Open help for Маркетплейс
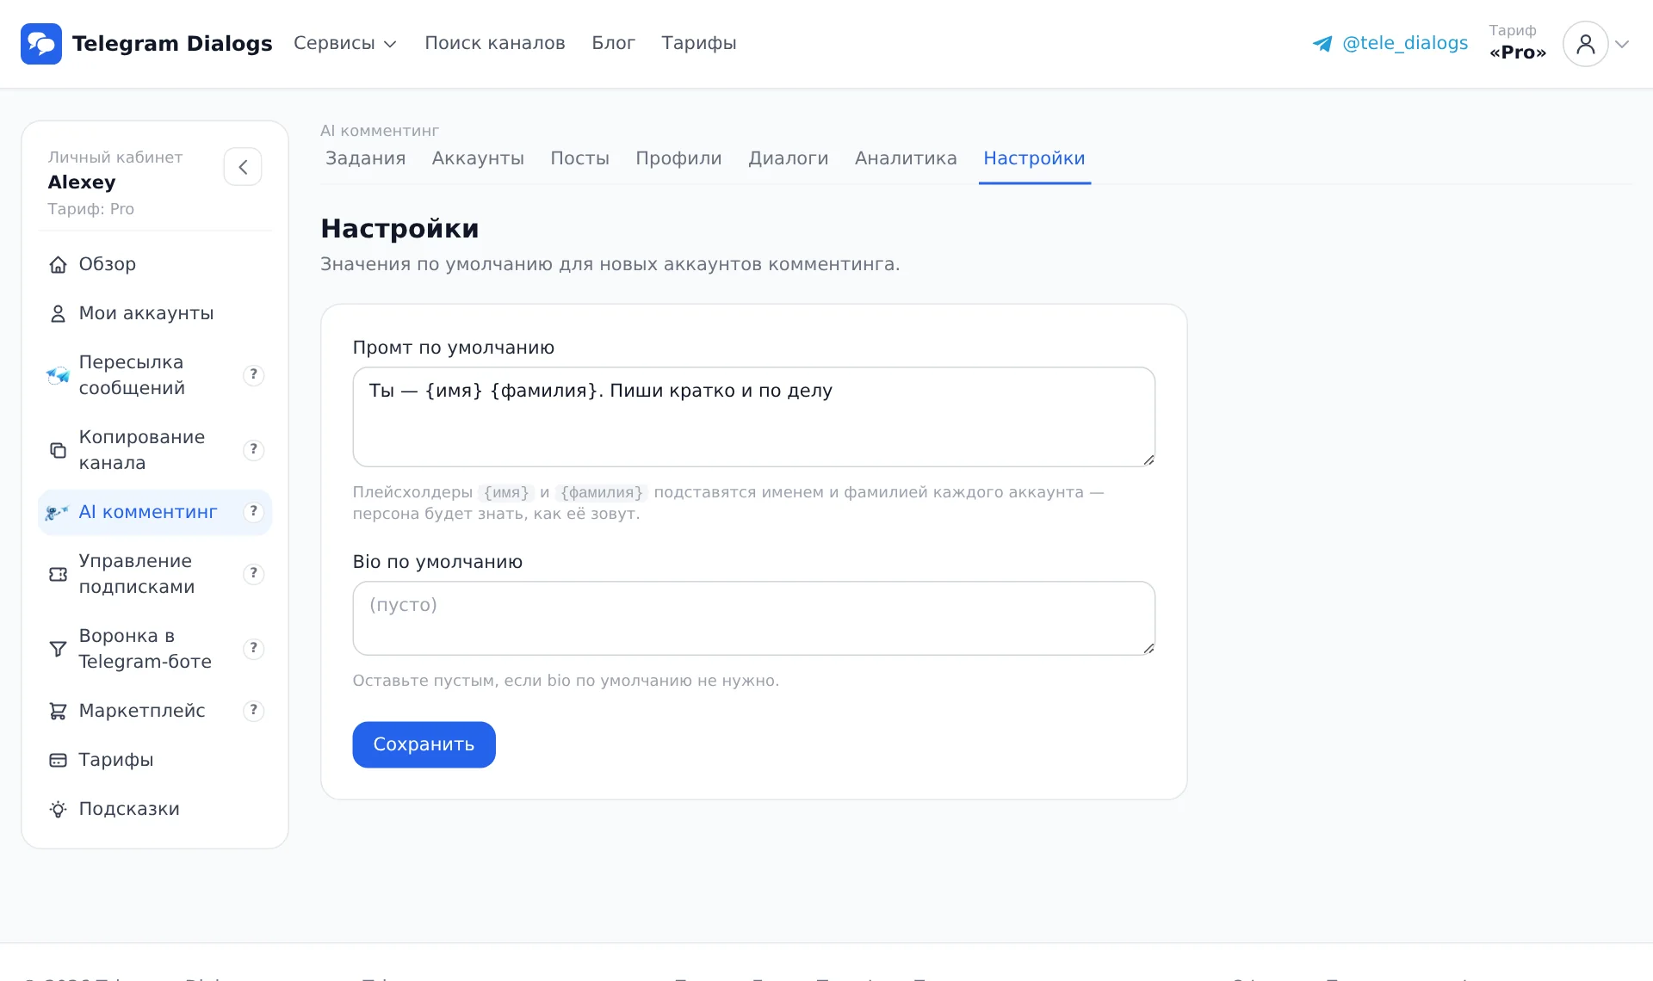 [253, 710]
